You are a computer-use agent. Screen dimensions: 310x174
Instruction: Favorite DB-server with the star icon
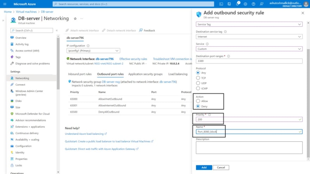(x=75, y=19)
